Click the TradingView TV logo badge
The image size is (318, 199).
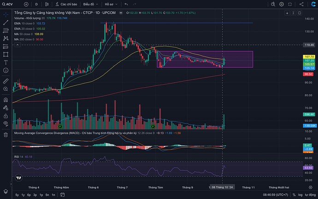pyautogui.click(x=18, y=178)
